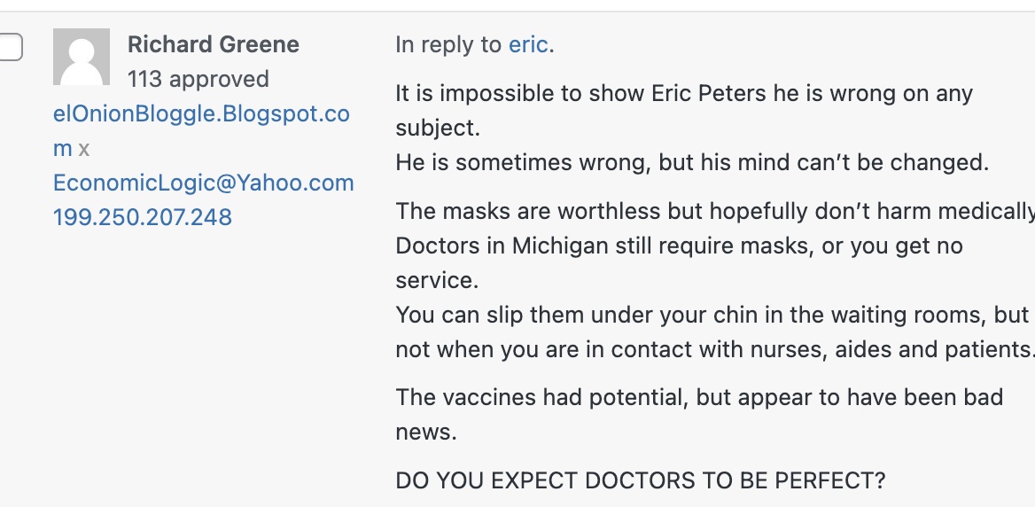
Task: Click Richard Greene's gray avatar image
Action: tap(82, 57)
